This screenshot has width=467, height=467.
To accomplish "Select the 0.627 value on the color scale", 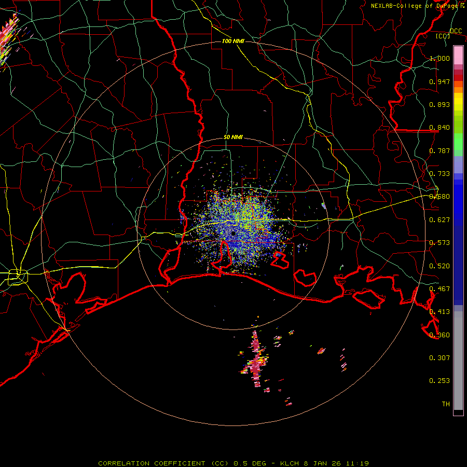I will point(439,220).
